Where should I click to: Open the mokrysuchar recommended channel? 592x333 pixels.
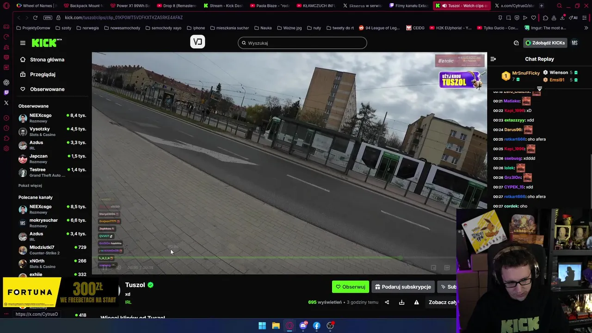click(52, 223)
